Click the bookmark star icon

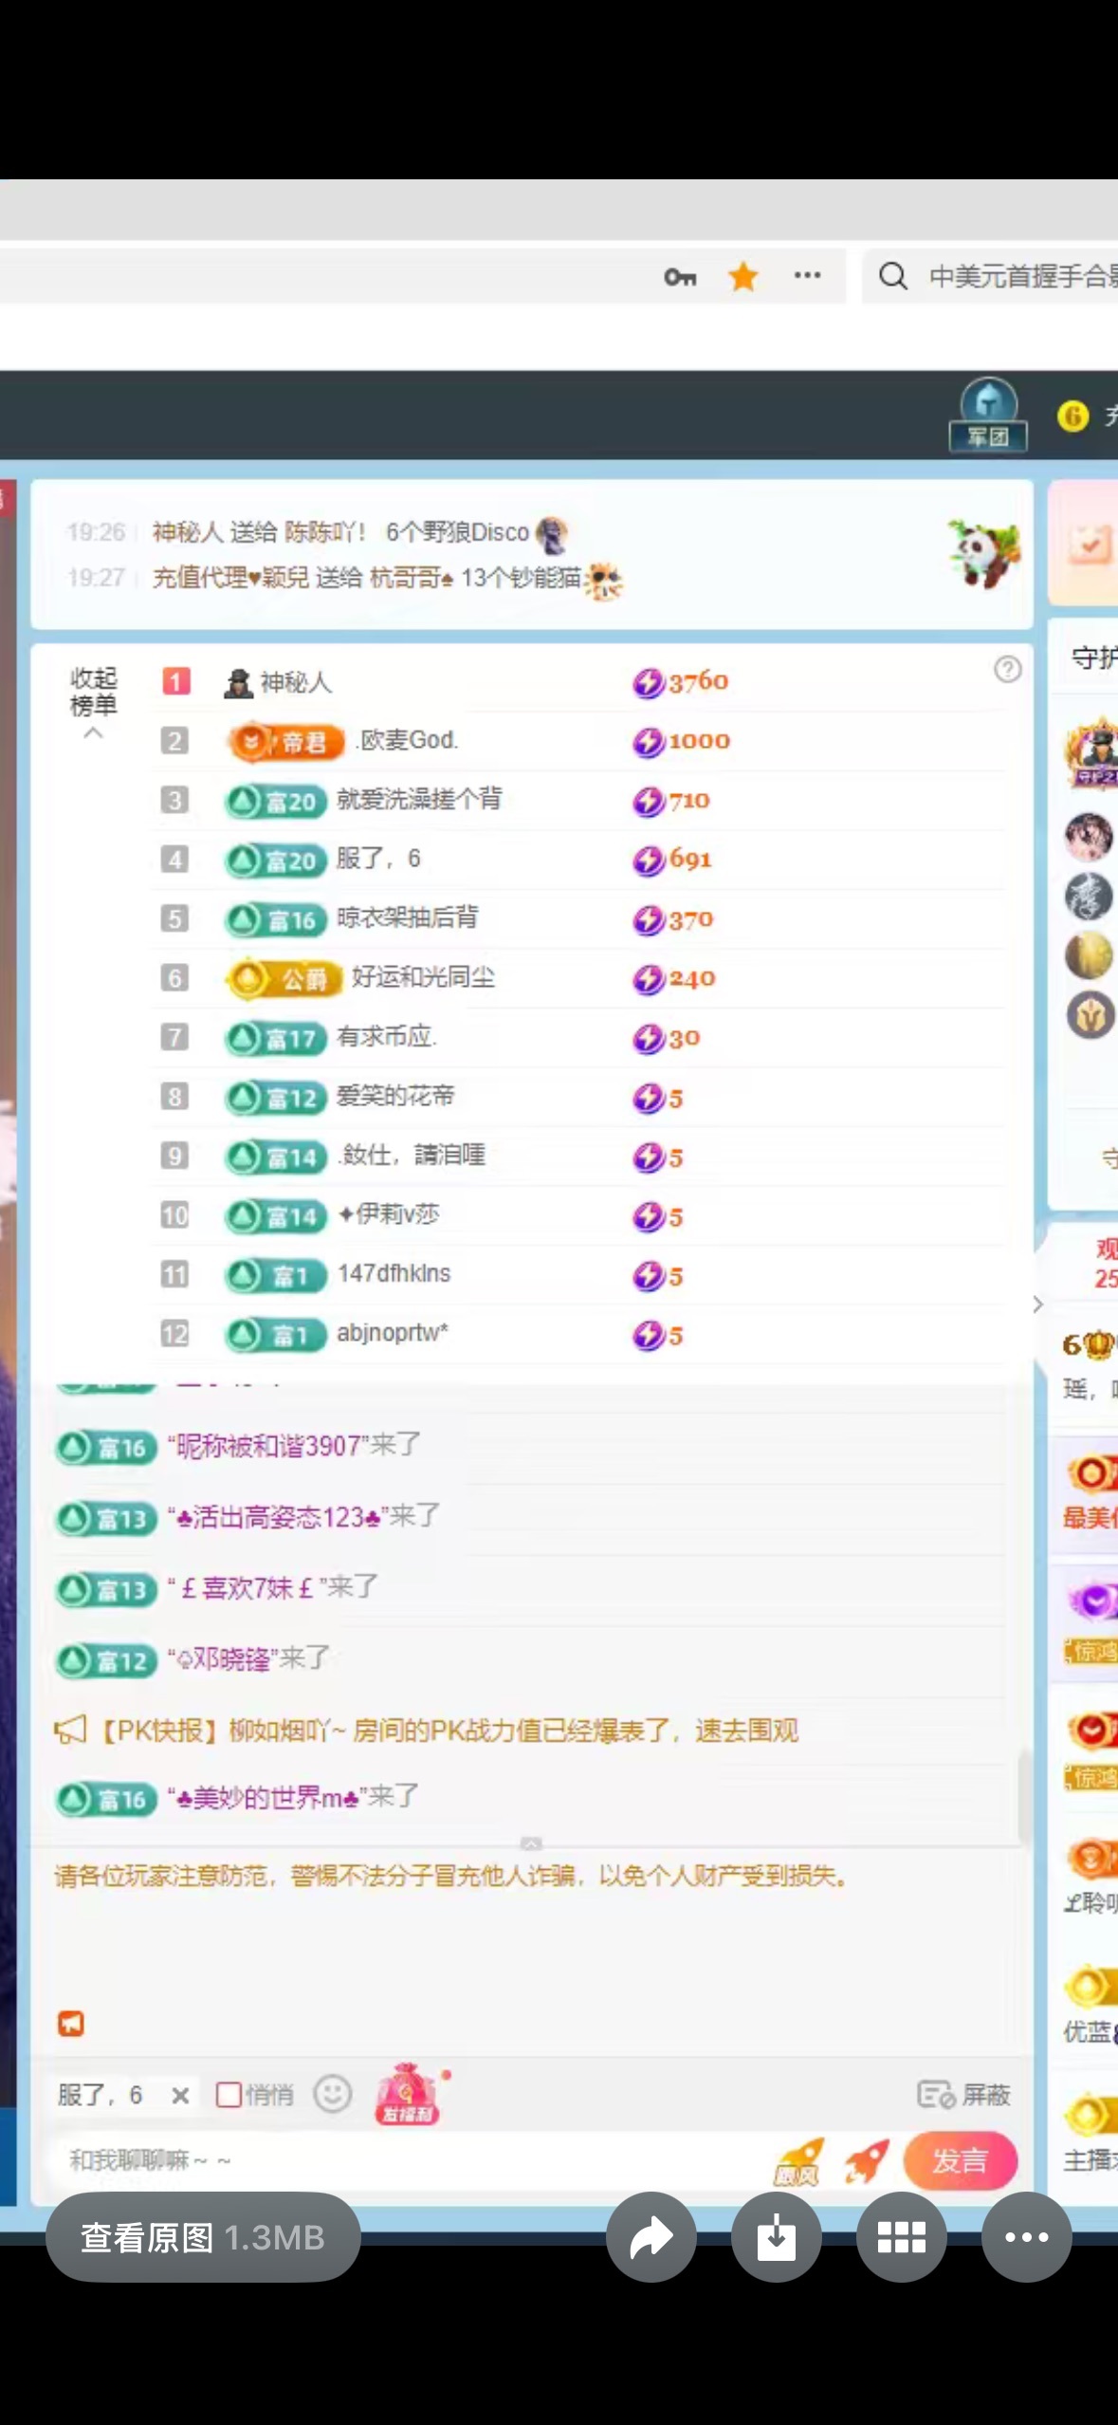tap(743, 277)
